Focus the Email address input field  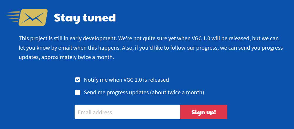tap(127, 112)
